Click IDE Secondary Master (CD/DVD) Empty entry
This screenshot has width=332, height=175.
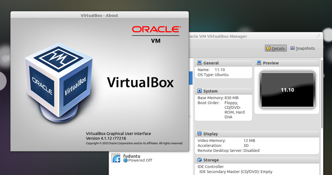point(236,172)
